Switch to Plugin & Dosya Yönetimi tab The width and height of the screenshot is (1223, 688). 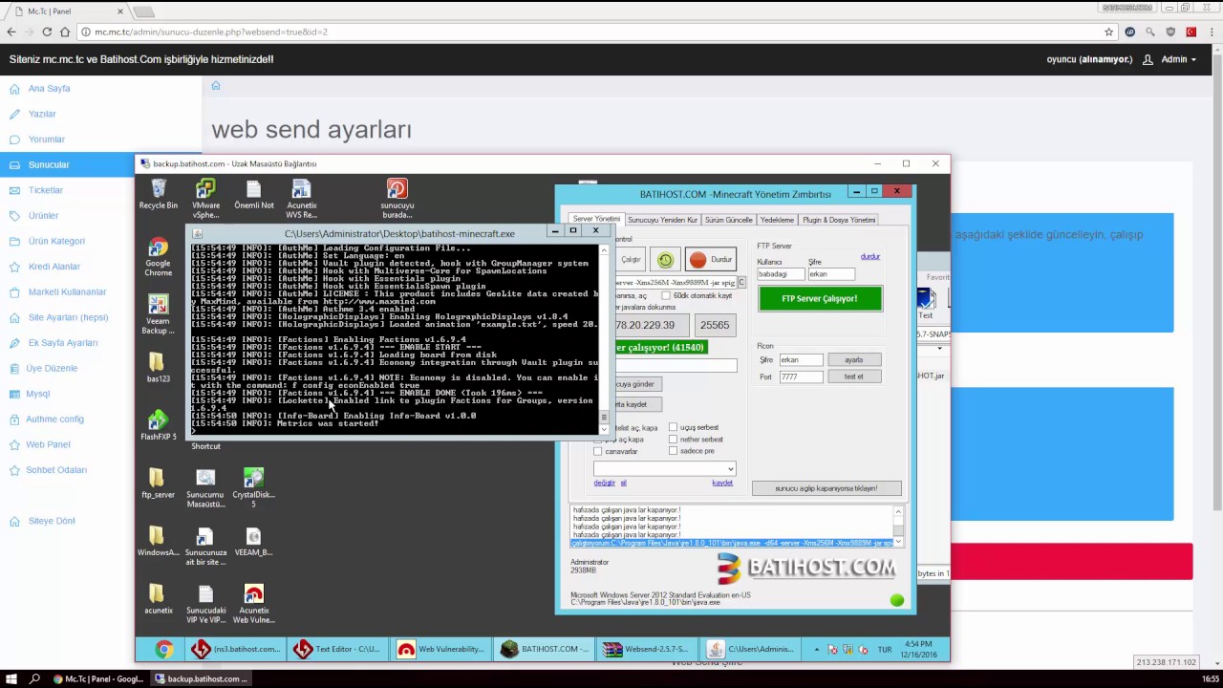coord(839,220)
